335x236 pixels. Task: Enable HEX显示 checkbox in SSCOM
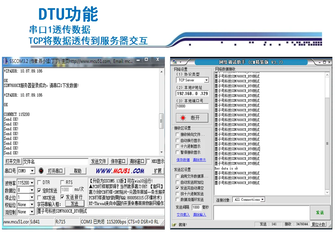(148, 161)
